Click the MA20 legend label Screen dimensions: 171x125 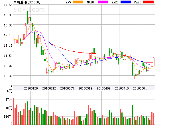(115, 2)
